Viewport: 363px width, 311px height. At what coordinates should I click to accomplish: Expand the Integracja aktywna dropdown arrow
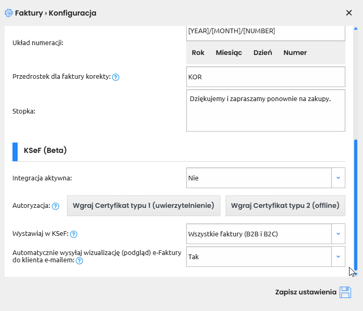[x=338, y=178]
